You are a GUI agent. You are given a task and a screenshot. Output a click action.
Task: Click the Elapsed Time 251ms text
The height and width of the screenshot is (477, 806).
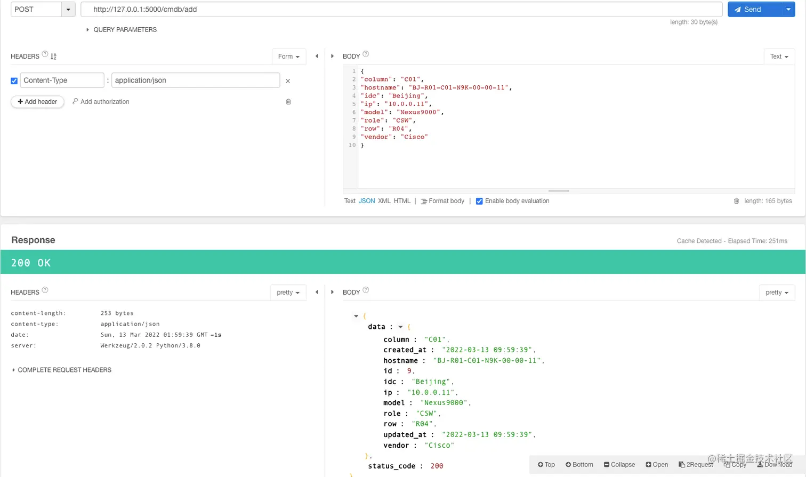point(757,241)
